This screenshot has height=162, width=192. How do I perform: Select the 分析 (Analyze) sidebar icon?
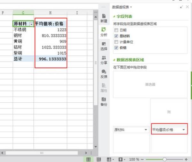(x=104, y=32)
